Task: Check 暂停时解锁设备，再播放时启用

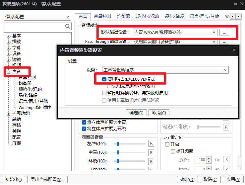Action: pos(104,93)
